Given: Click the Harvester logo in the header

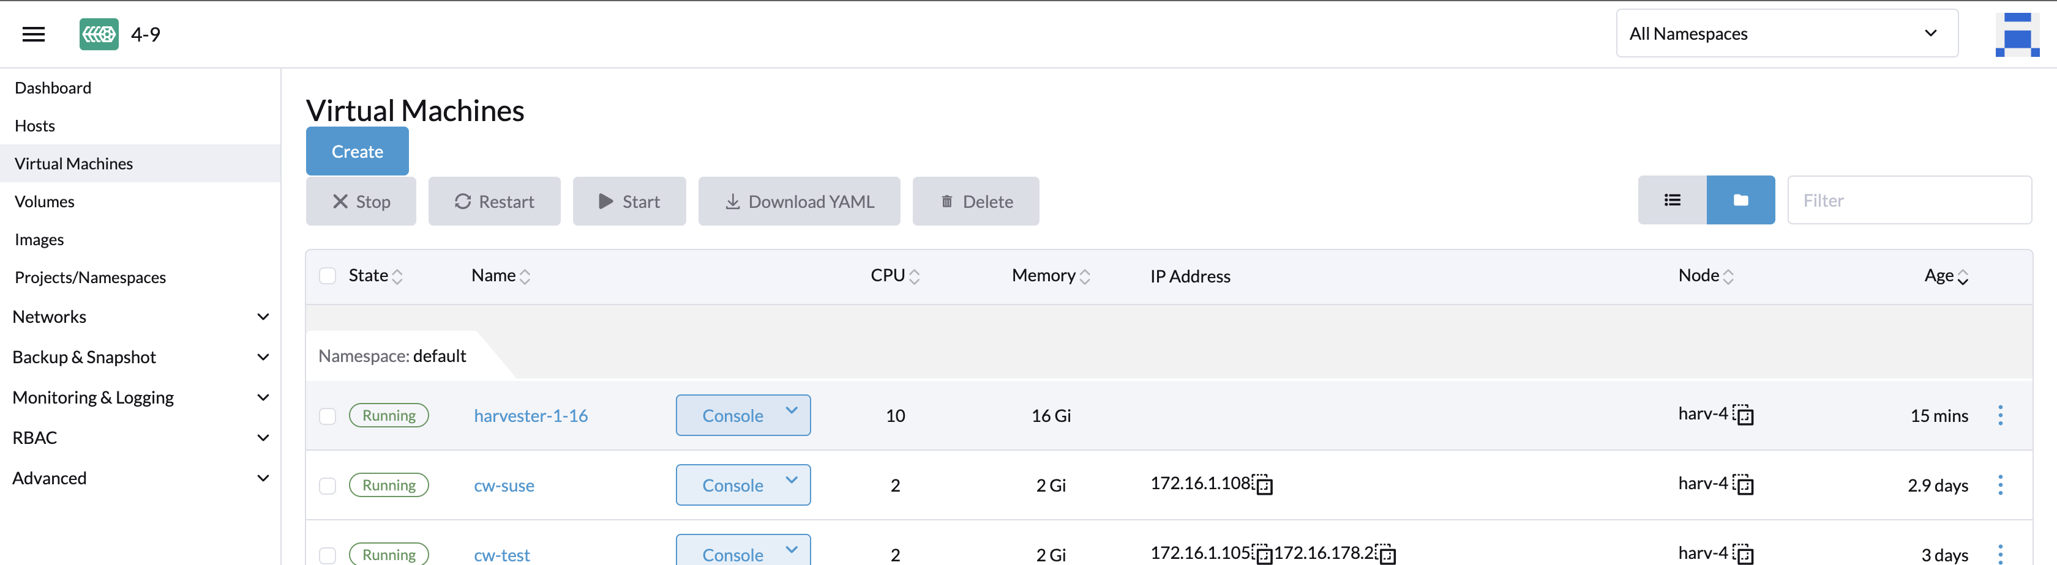Looking at the screenshot, I should pos(97,34).
